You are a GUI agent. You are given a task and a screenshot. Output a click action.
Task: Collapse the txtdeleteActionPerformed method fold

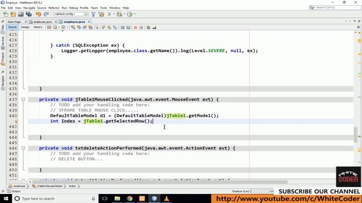[23, 148]
